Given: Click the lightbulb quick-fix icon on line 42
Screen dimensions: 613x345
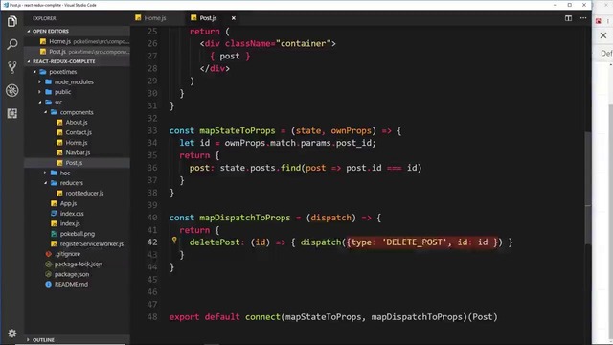Looking at the screenshot, I should [x=174, y=241].
